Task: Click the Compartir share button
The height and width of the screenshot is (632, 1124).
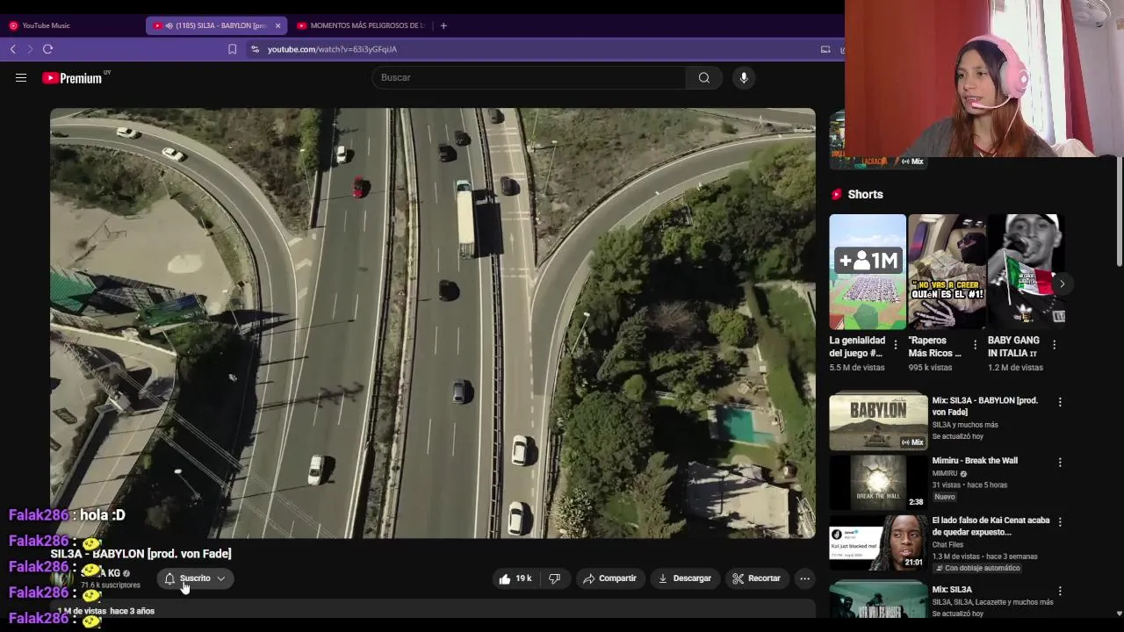Action: coord(609,578)
